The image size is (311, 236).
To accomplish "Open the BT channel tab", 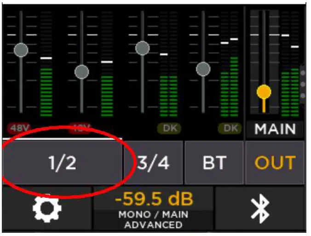I will point(214,163).
